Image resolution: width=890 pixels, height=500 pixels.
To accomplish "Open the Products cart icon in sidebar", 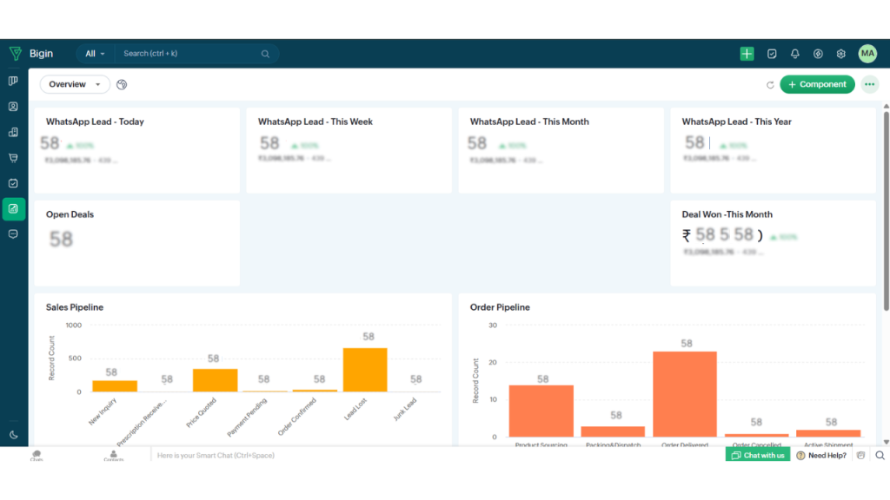I will click(13, 158).
